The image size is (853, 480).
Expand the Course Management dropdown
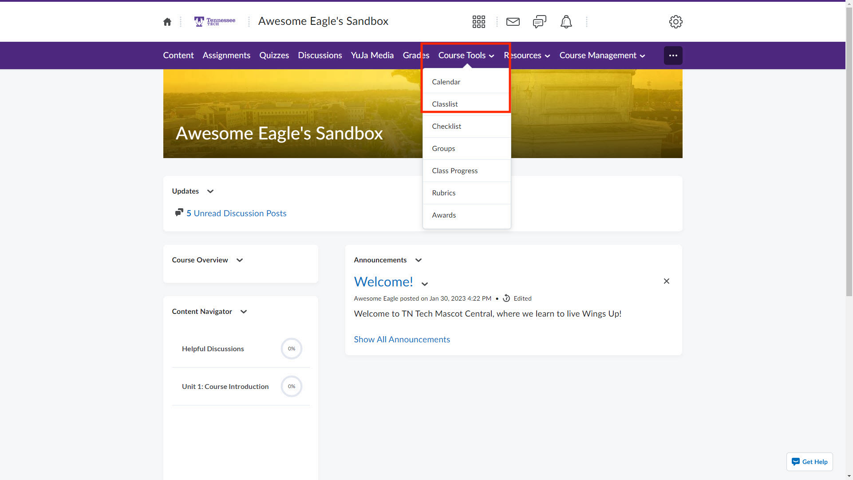point(602,56)
